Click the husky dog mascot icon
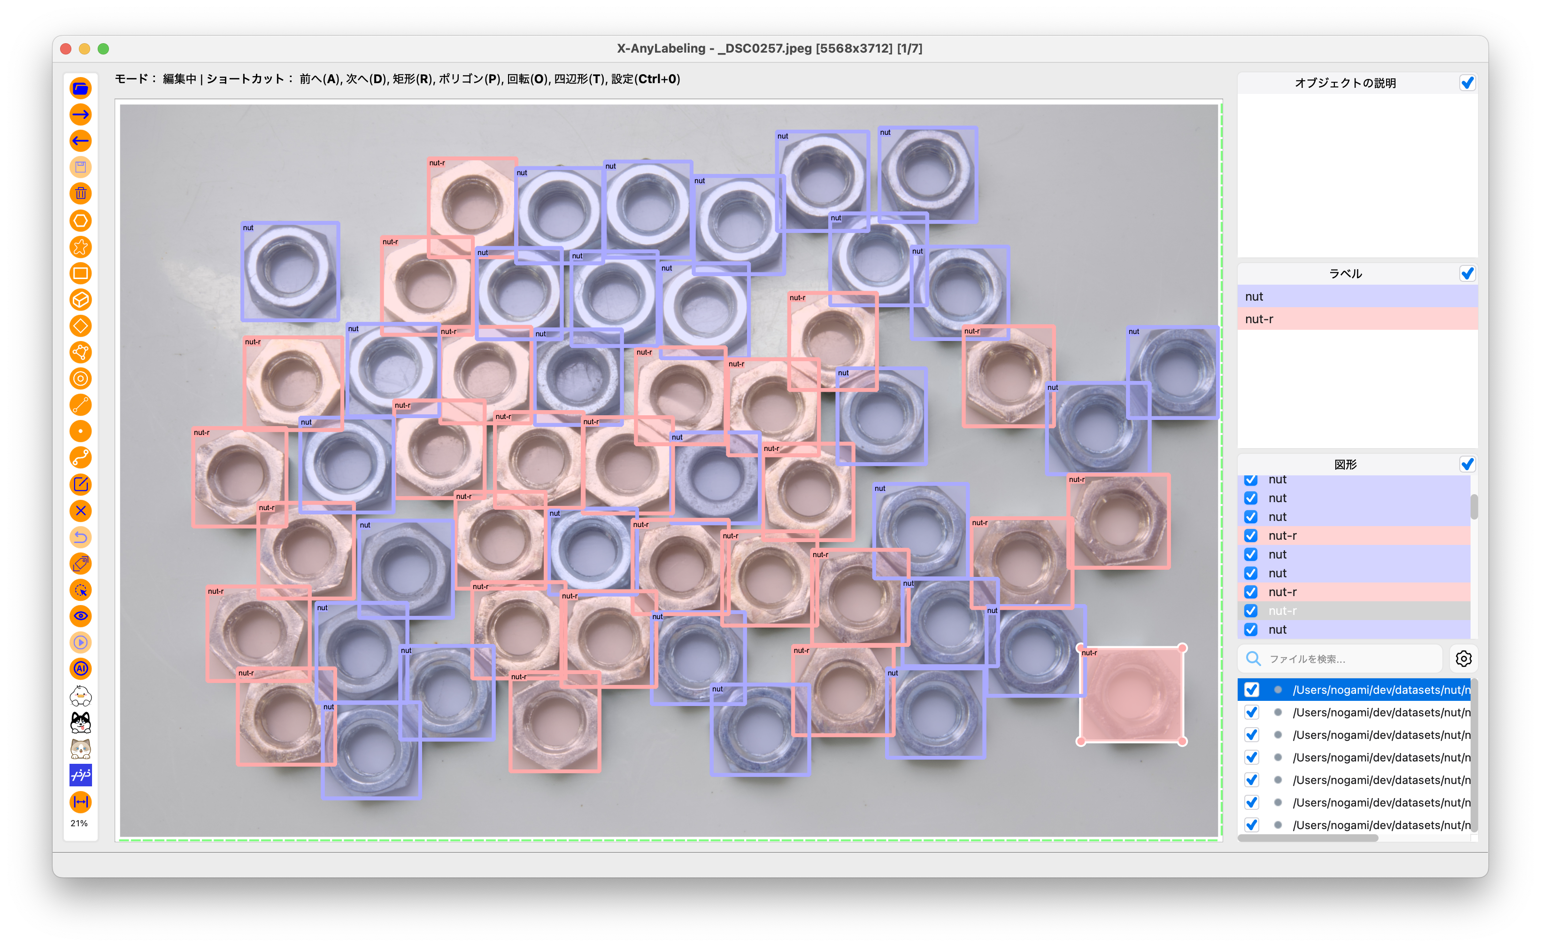1541x947 pixels. [81, 722]
